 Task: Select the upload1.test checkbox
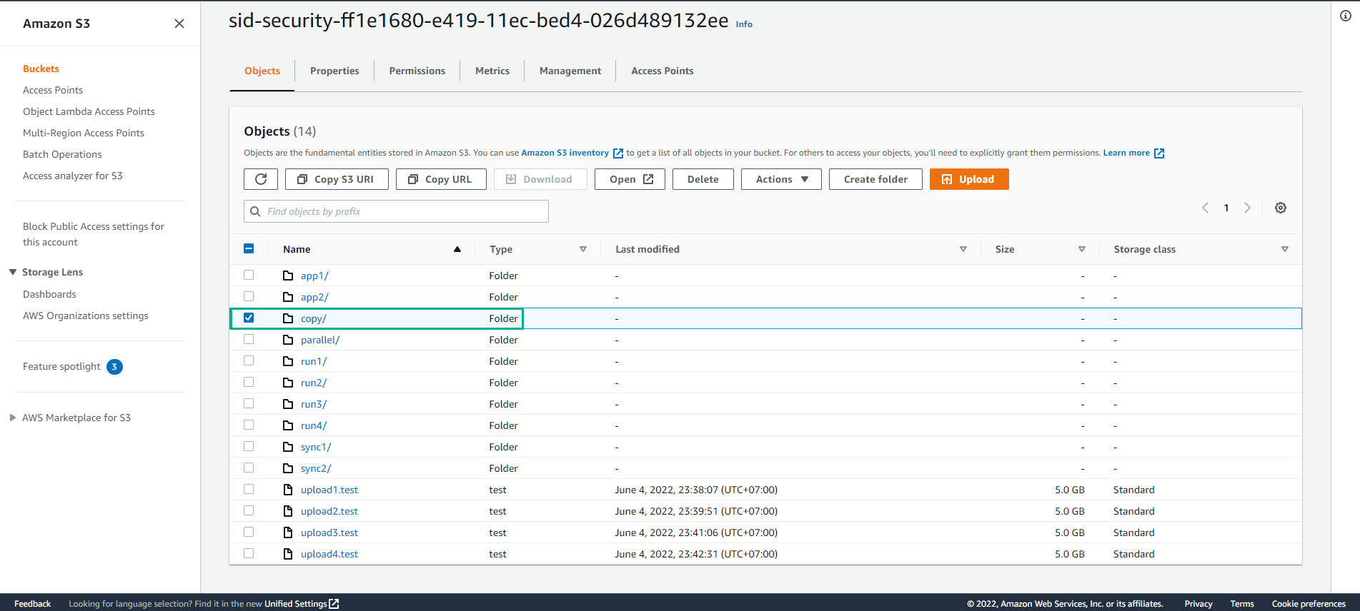coord(249,489)
